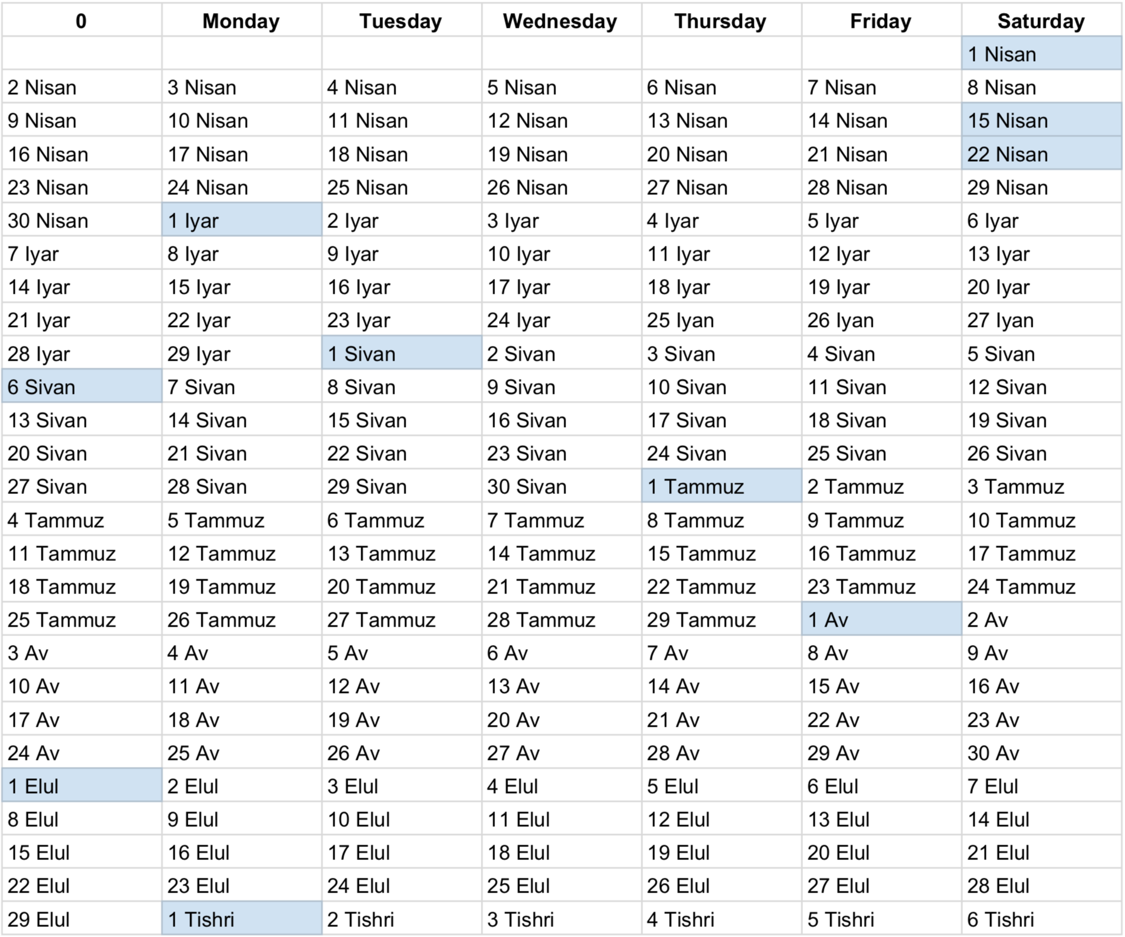Click the highlighted 6 Sivan cell
Image resolution: width=1125 pixels, height=937 pixels.
(x=82, y=387)
